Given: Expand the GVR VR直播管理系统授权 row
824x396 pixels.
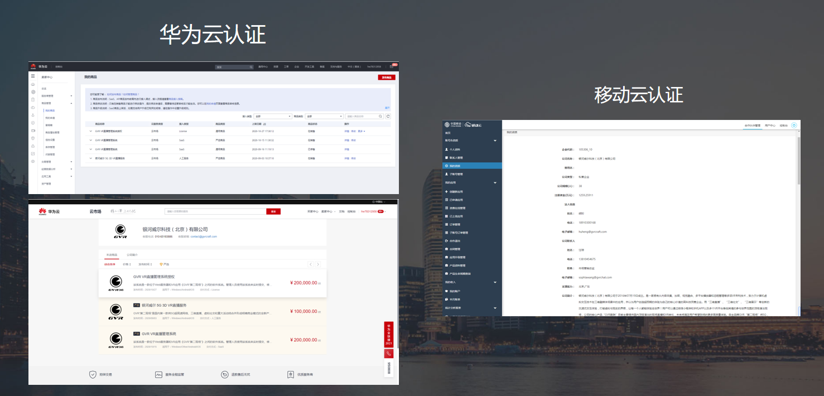Looking at the screenshot, I should pyautogui.click(x=91, y=131).
